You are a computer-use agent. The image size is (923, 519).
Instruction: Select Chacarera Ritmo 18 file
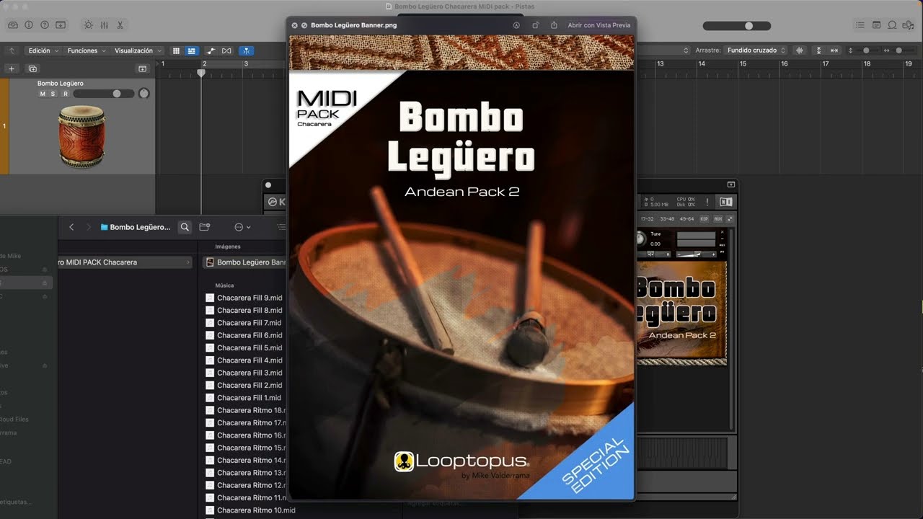tap(246, 410)
